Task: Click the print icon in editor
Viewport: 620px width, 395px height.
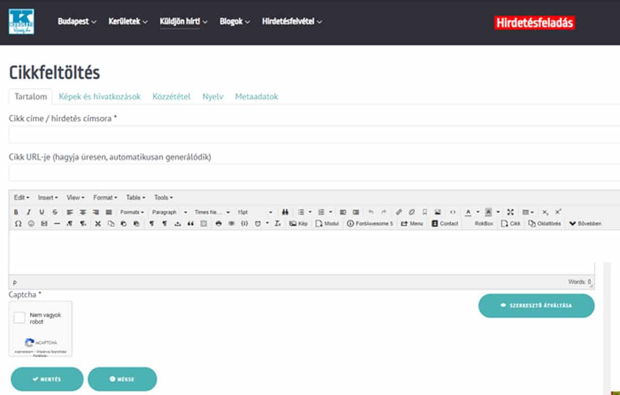Action: [219, 224]
